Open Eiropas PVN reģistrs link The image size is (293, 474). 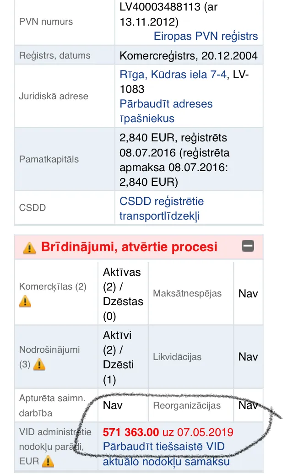(206, 36)
